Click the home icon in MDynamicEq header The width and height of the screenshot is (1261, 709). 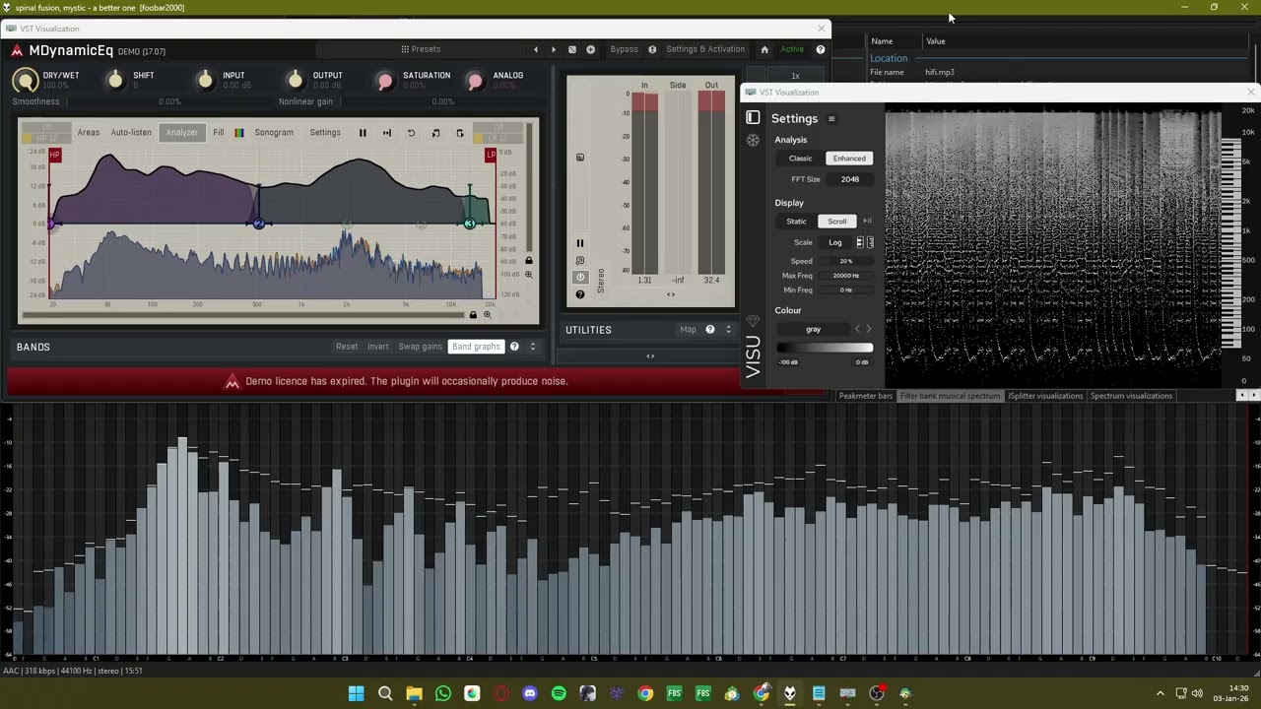(764, 49)
